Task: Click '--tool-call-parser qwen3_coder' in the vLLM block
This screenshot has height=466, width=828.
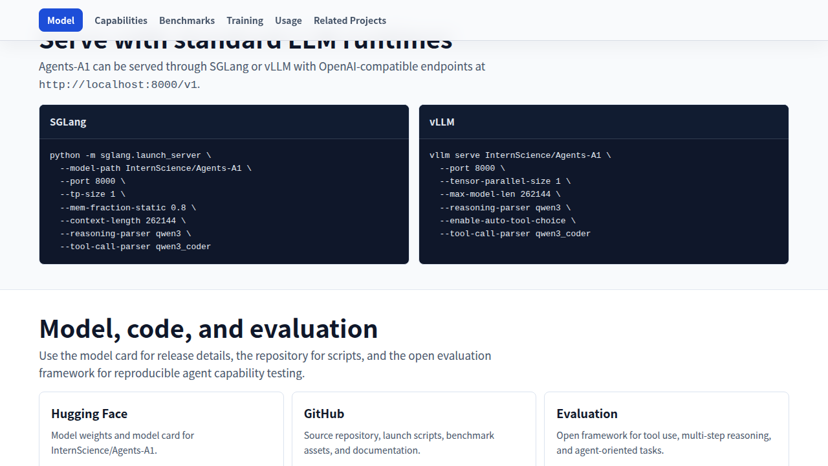Action: click(x=516, y=234)
